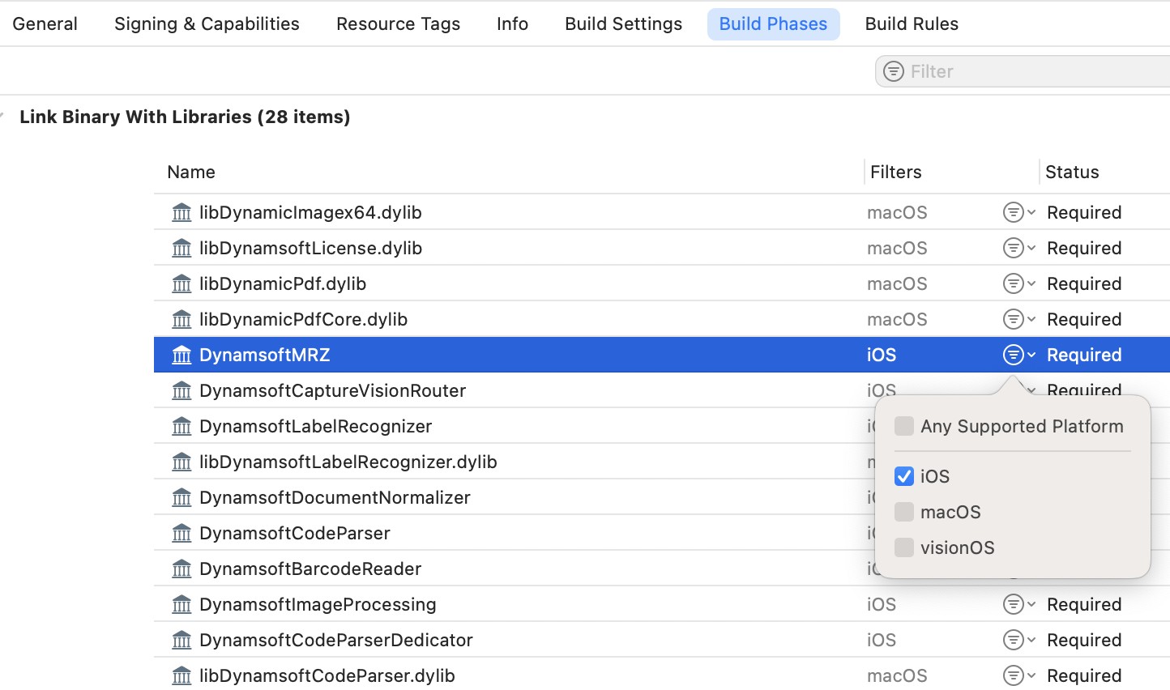Click the library icon next to DynamsoftCodeParser
Viewport: 1170px width, 690px height.
[x=181, y=533]
